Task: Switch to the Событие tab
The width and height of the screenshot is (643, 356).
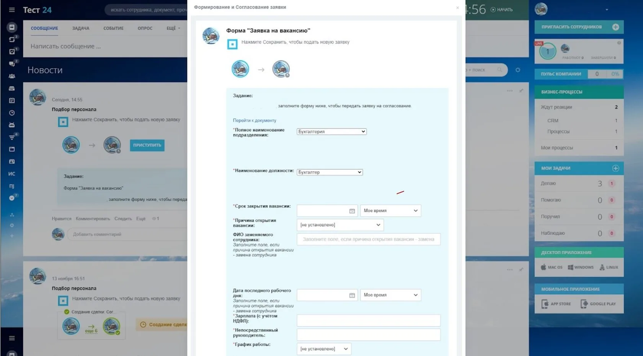Action: point(113,28)
